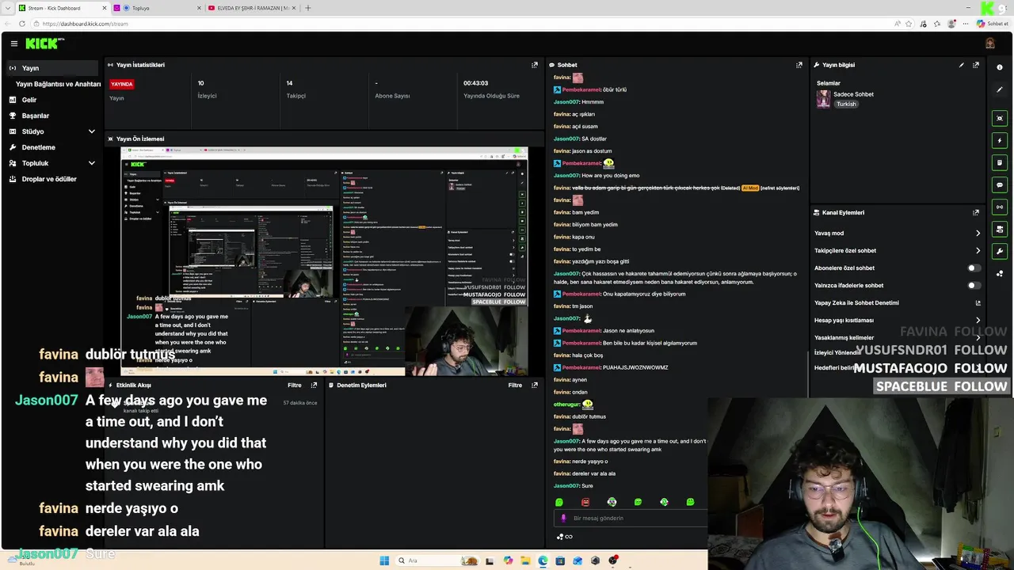Open File Explorer from taskbar
The height and width of the screenshot is (570, 1014).
pyautogui.click(x=525, y=560)
